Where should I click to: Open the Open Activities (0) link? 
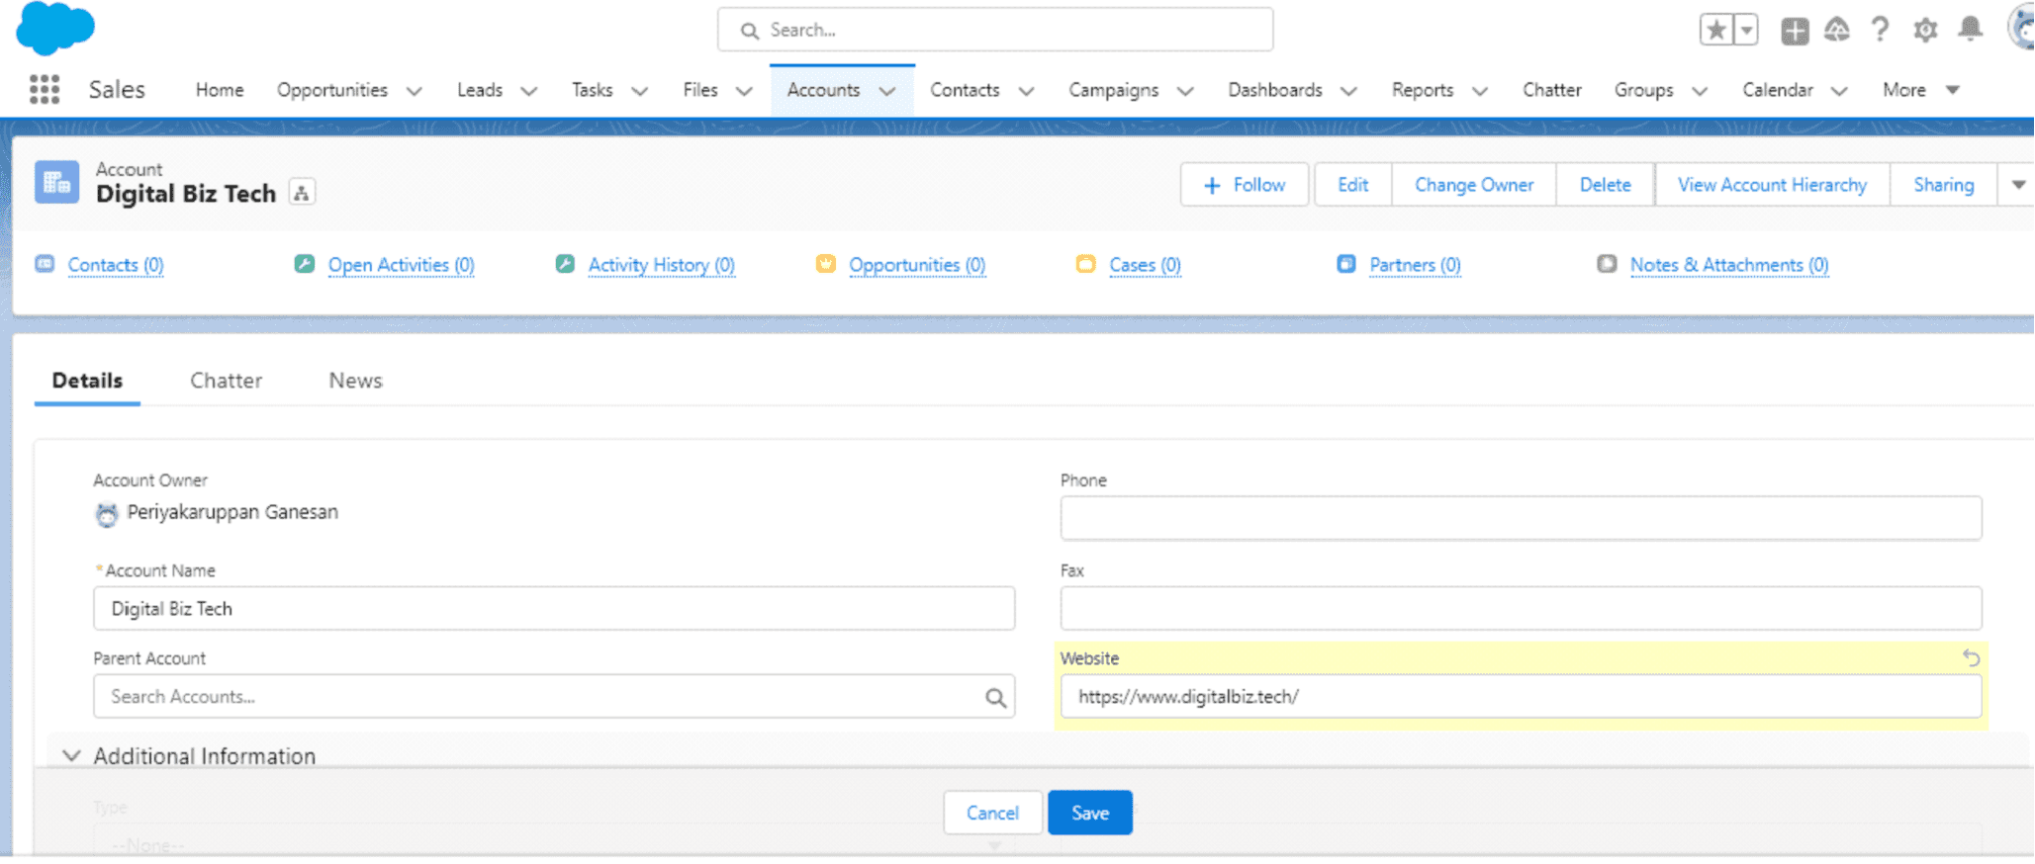tap(402, 265)
